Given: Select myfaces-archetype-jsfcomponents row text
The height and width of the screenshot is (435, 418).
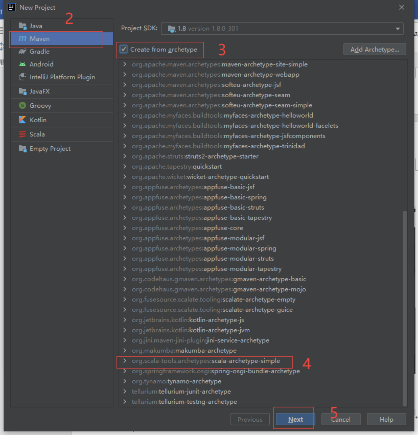Looking at the screenshot, I should pyautogui.click(x=228, y=136).
